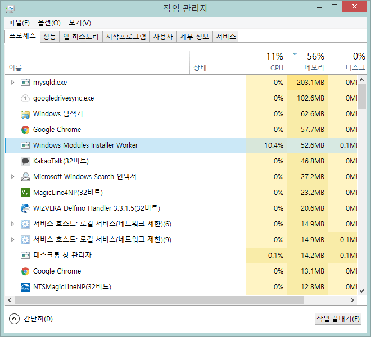Select the 데스크톱 창 관리자 row name
The height and width of the screenshot is (337, 371).
coord(62,256)
